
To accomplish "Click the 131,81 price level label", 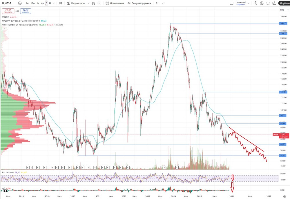I will click(x=283, y=92).
